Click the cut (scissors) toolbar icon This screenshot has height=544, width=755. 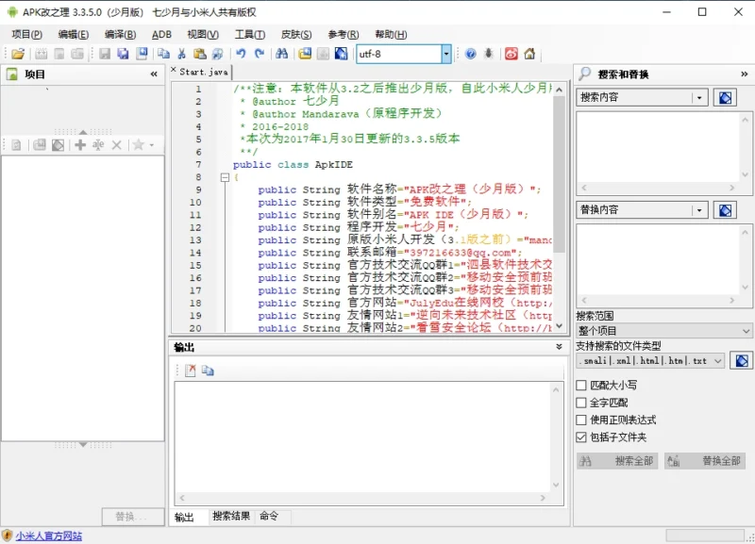tap(183, 54)
